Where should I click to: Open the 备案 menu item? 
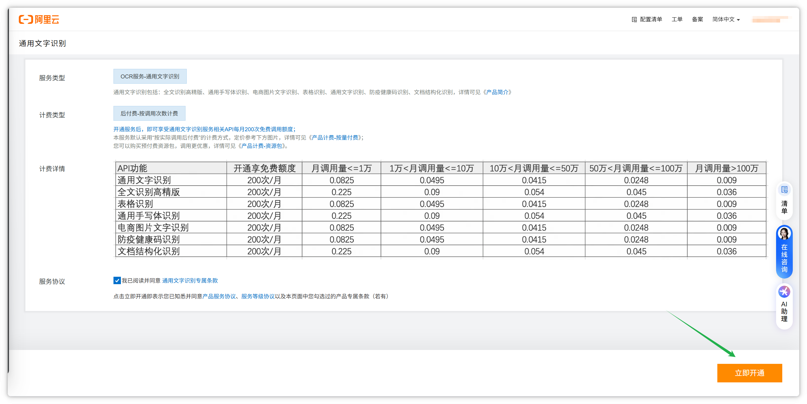[697, 19]
